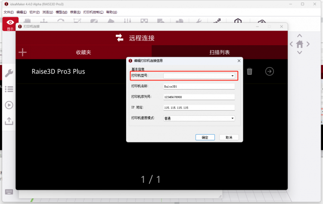This screenshot has width=323, height=204.
Task: Open the wrench settings icon in left sidebar
Action: 9,73
